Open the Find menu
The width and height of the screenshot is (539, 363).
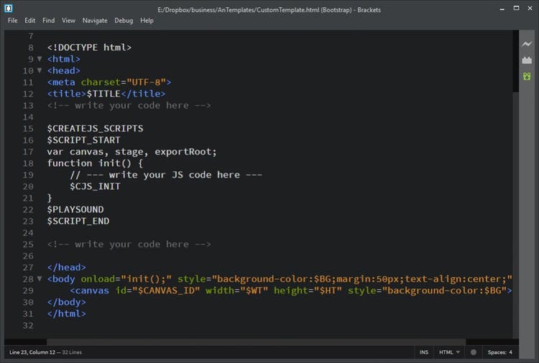coord(48,21)
